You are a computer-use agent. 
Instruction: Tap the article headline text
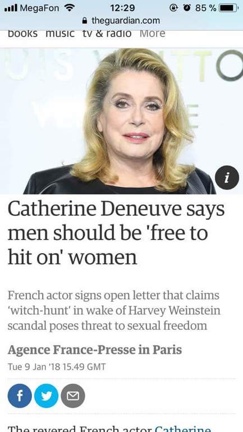(116, 233)
